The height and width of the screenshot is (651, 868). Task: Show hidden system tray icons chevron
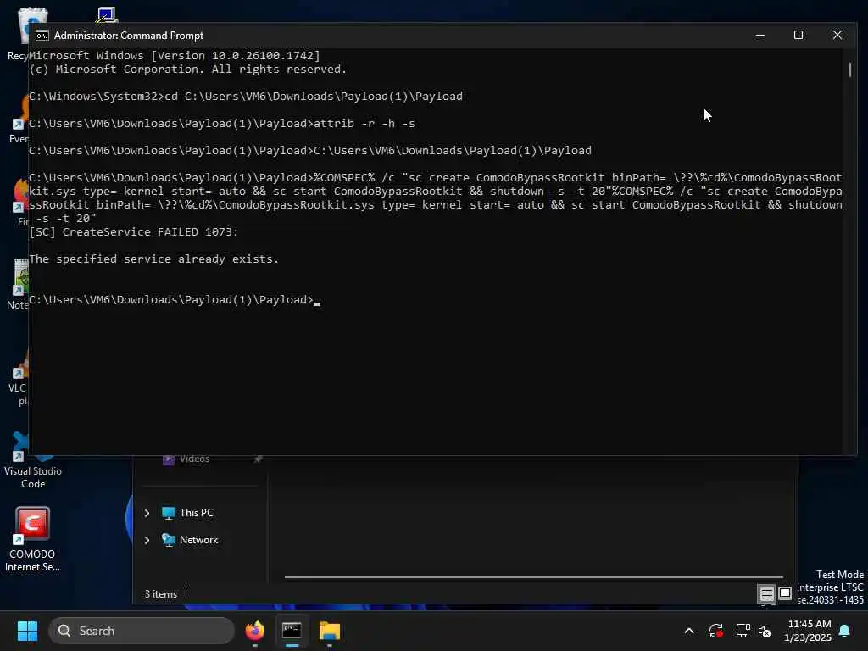point(689,631)
